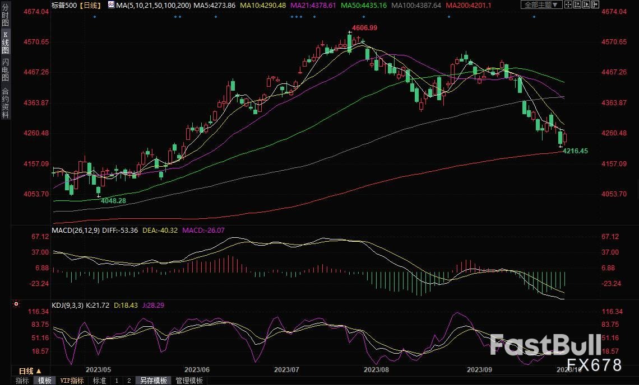Click the 另存模板 button
The width and height of the screenshot is (639, 385).
pyautogui.click(x=153, y=381)
